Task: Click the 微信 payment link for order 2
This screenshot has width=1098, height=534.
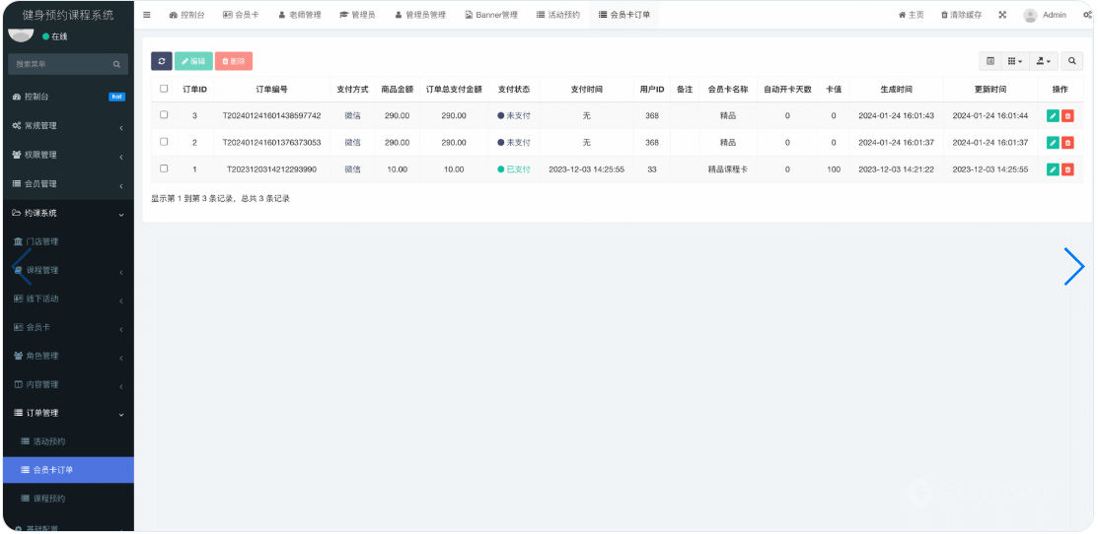Action: 352,143
